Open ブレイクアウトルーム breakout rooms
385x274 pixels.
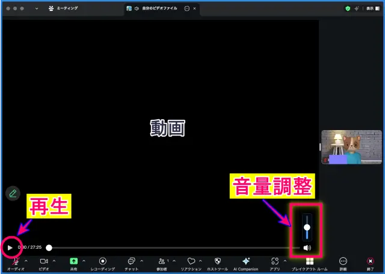pos(309,261)
